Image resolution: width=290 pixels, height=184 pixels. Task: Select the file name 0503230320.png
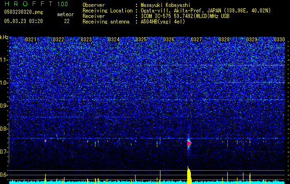pyautogui.click(x=24, y=12)
